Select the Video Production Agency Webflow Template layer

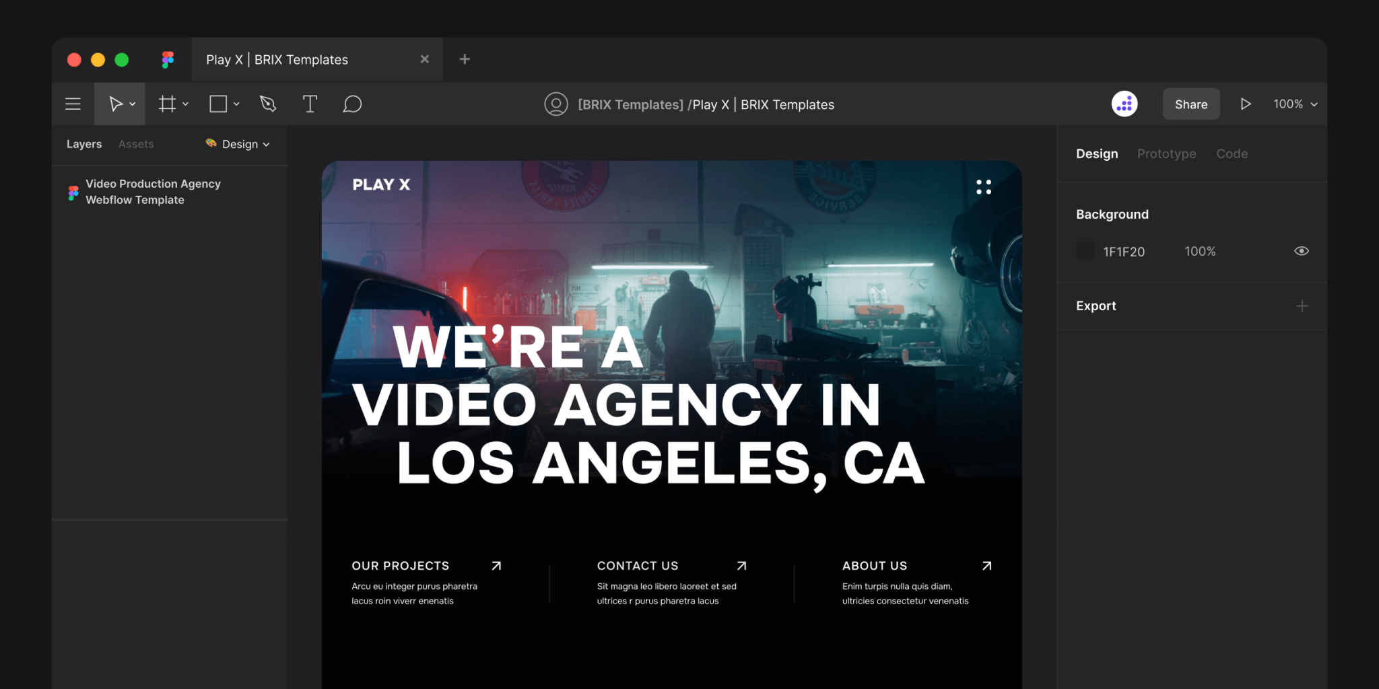(153, 192)
